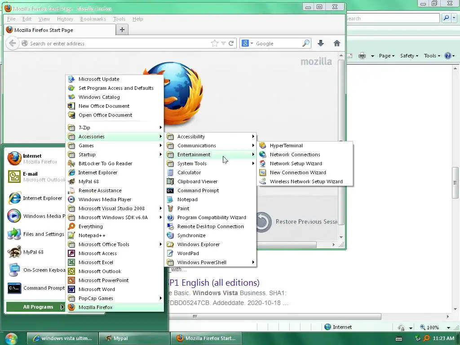Open the SP1 English (all editions) link

tap(214, 283)
